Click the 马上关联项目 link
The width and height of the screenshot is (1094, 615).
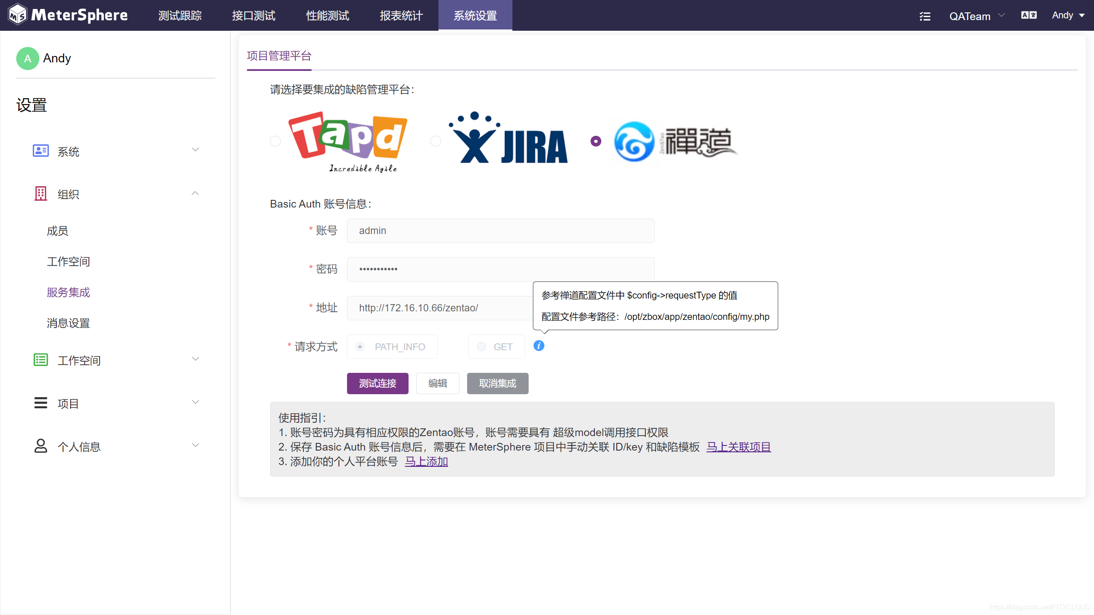(x=738, y=447)
